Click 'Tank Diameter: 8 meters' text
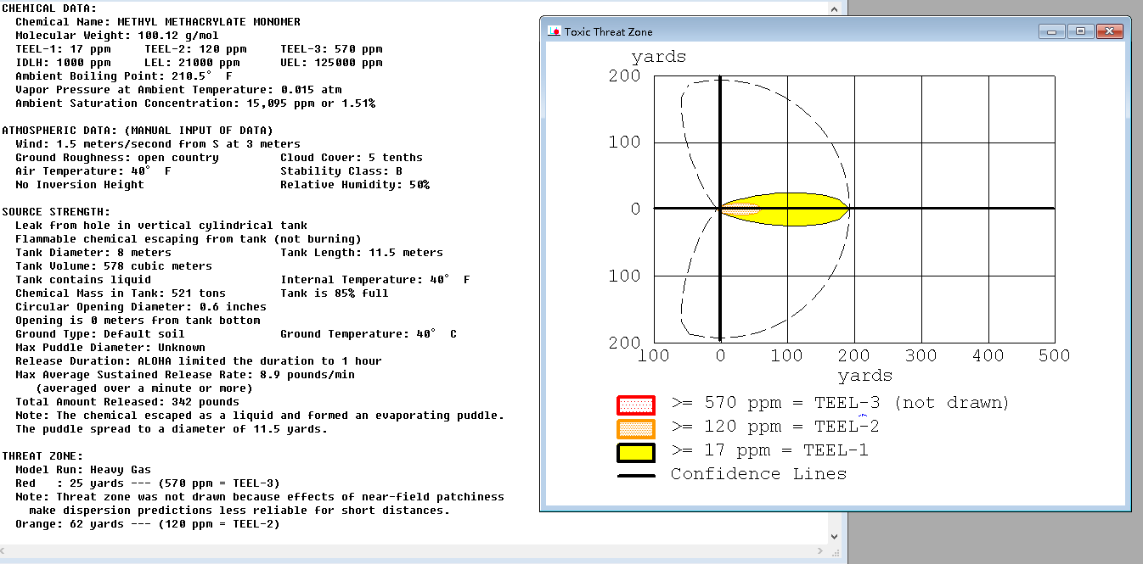The image size is (1143, 564). pos(93,253)
